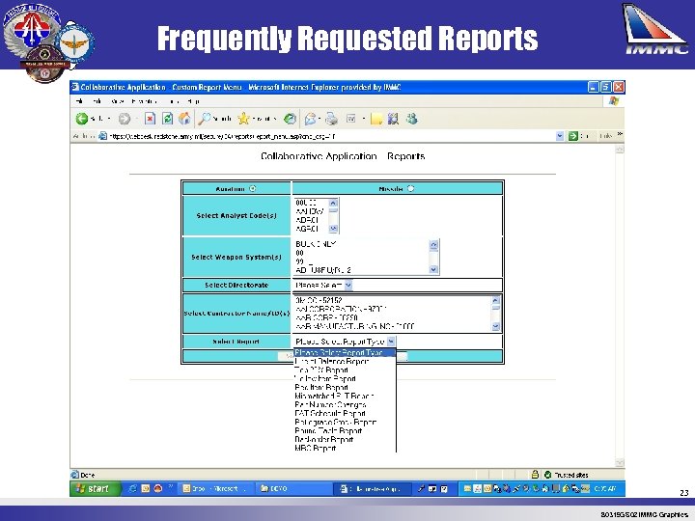Go back with the green Back arrow
The height and width of the screenshot is (521, 695).
82,119
